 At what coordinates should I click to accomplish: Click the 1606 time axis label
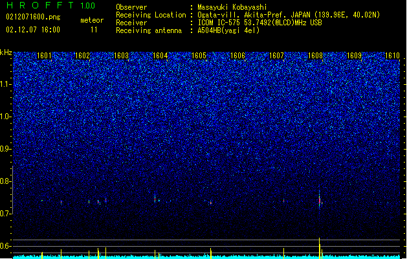point(237,56)
